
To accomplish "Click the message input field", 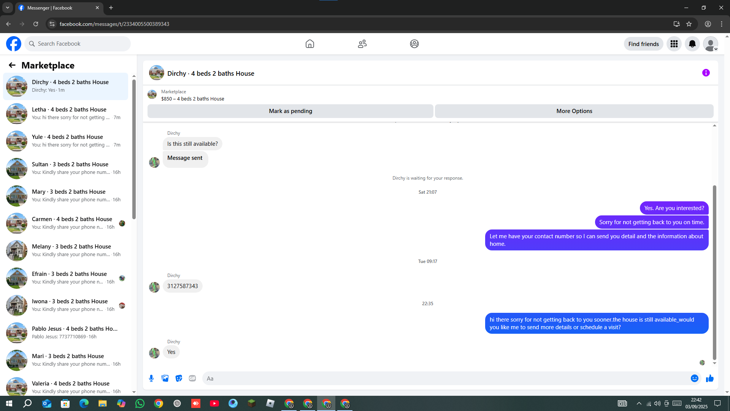I will 445,378.
